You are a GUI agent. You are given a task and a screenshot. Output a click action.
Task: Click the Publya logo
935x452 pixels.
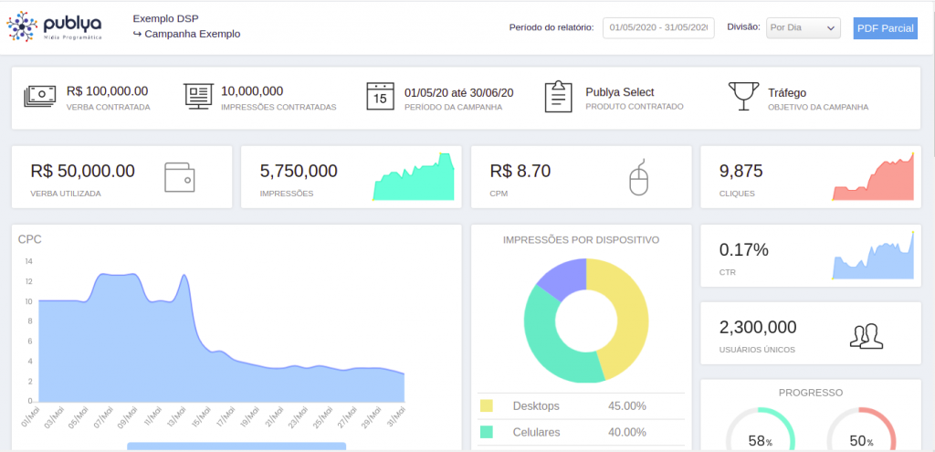[x=56, y=27]
